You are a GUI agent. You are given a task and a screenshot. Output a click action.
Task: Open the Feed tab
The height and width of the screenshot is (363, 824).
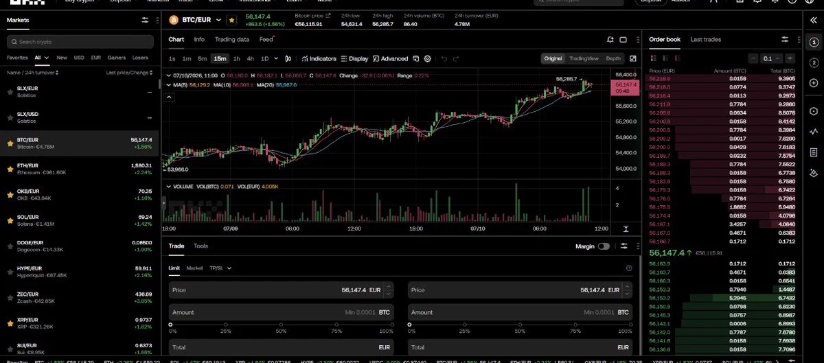click(x=266, y=40)
